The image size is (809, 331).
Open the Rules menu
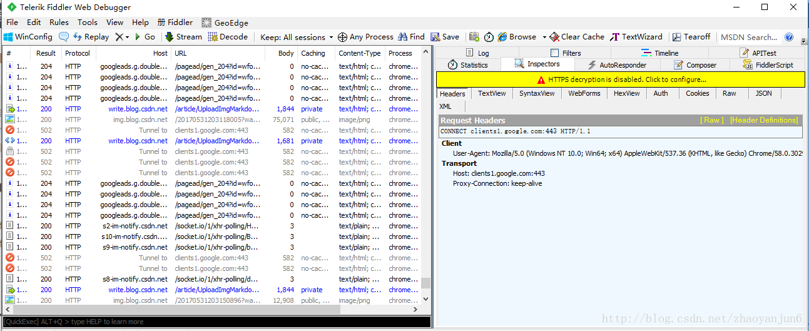tap(59, 23)
